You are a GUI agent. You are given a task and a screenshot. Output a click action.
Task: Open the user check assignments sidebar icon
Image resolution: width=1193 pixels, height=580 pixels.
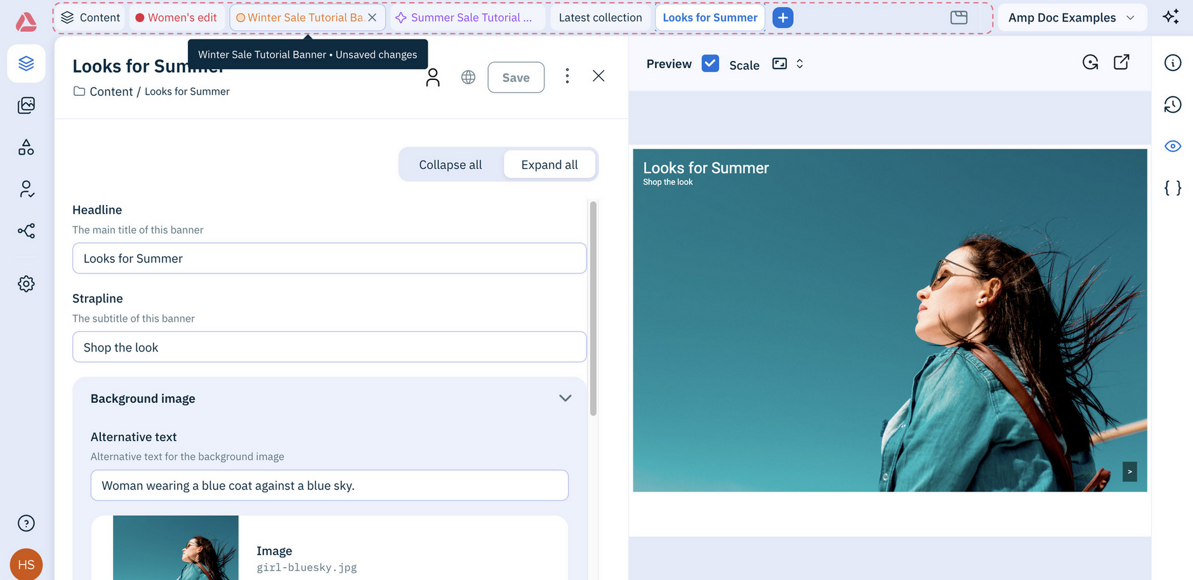coord(26,189)
